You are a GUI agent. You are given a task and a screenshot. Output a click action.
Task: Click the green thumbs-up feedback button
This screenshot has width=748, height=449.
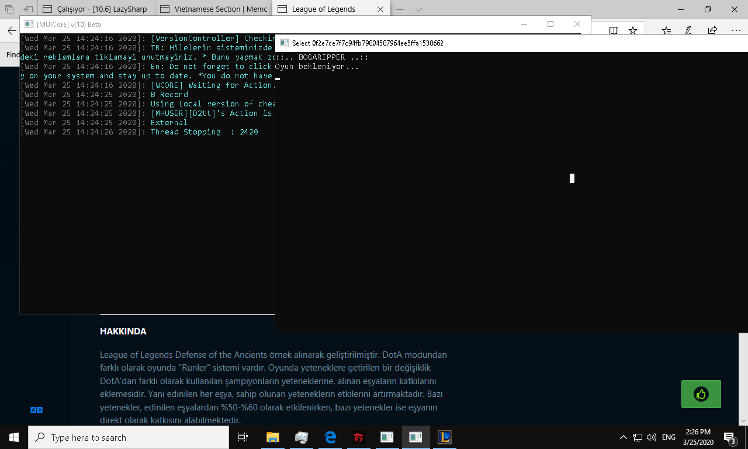[x=701, y=394]
